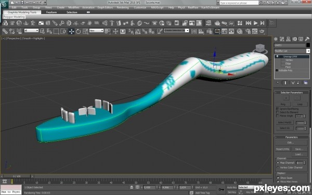Open the Display command panel tab

[301, 39]
